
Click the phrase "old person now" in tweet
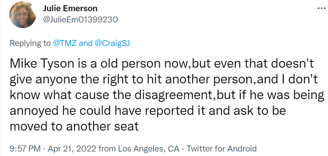click(137, 64)
